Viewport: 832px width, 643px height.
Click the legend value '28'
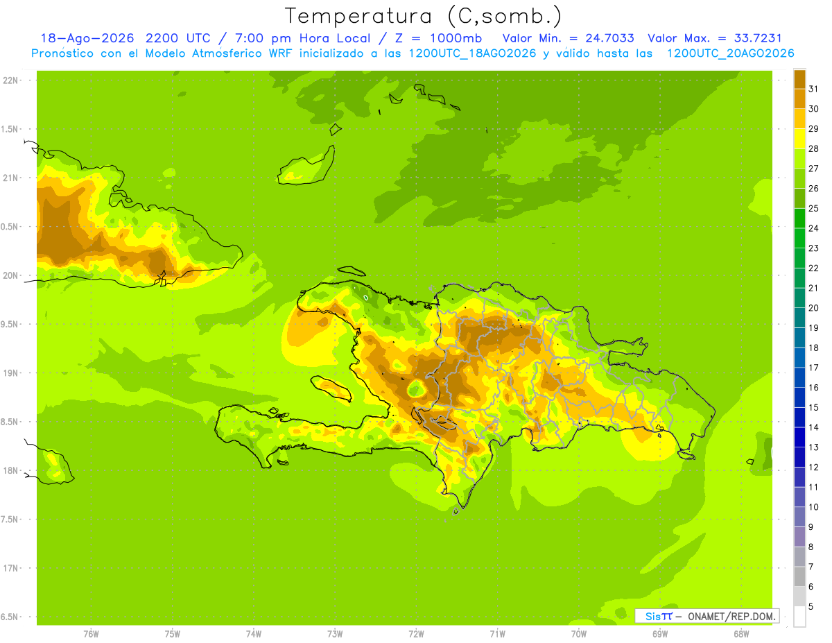[813, 148]
